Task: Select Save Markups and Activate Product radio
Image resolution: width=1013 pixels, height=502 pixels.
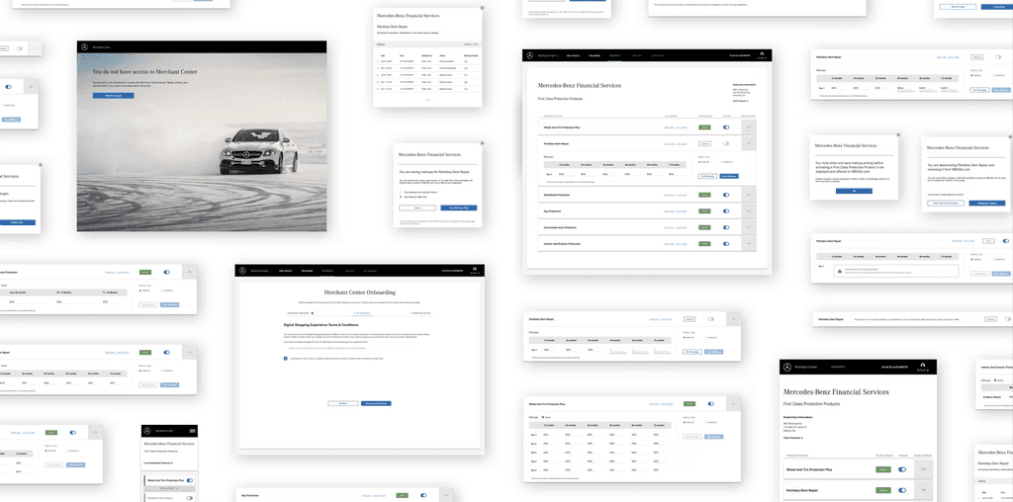Action: (401, 192)
